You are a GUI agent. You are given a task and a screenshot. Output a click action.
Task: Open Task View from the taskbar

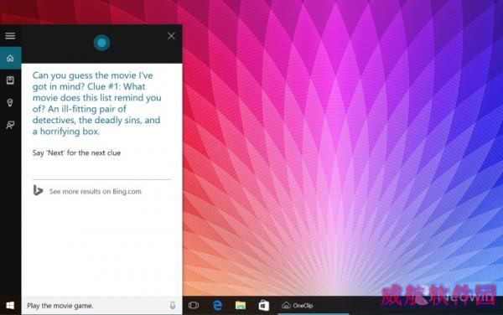(x=194, y=306)
